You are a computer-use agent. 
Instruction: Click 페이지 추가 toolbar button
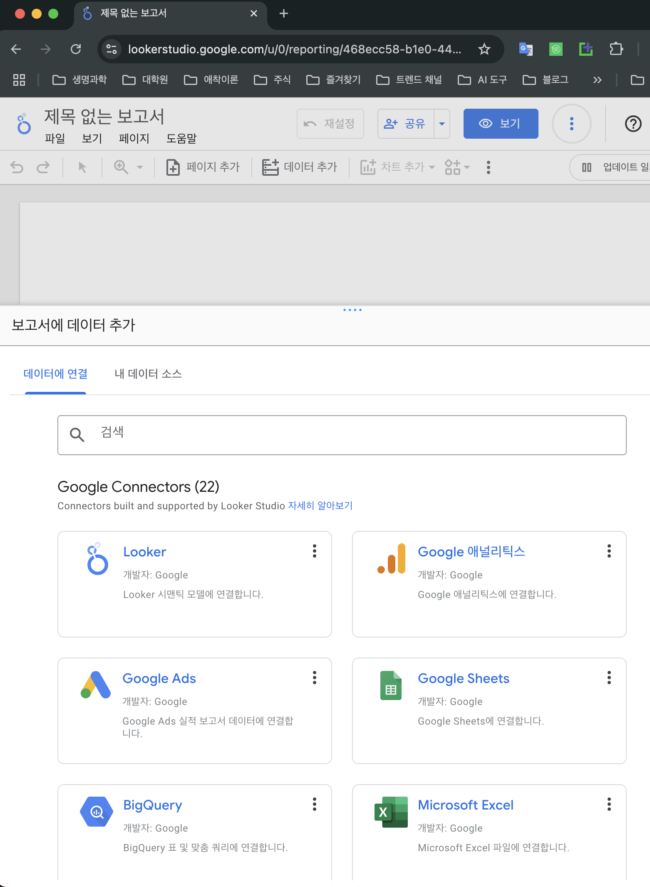[203, 167]
